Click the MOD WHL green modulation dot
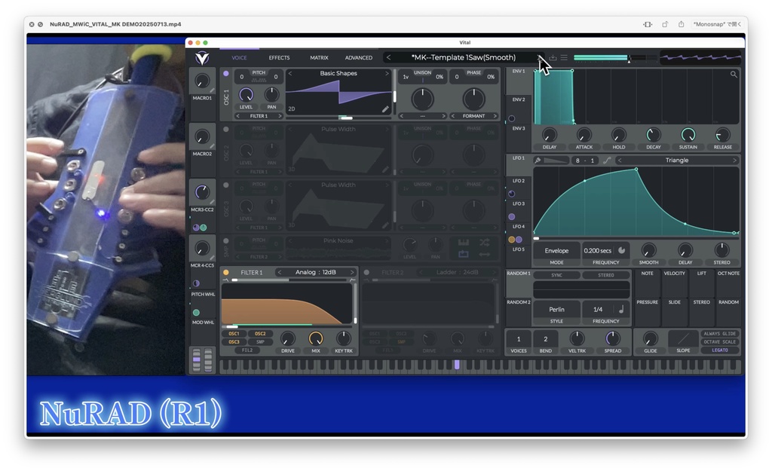This screenshot has width=772, height=471. click(196, 313)
